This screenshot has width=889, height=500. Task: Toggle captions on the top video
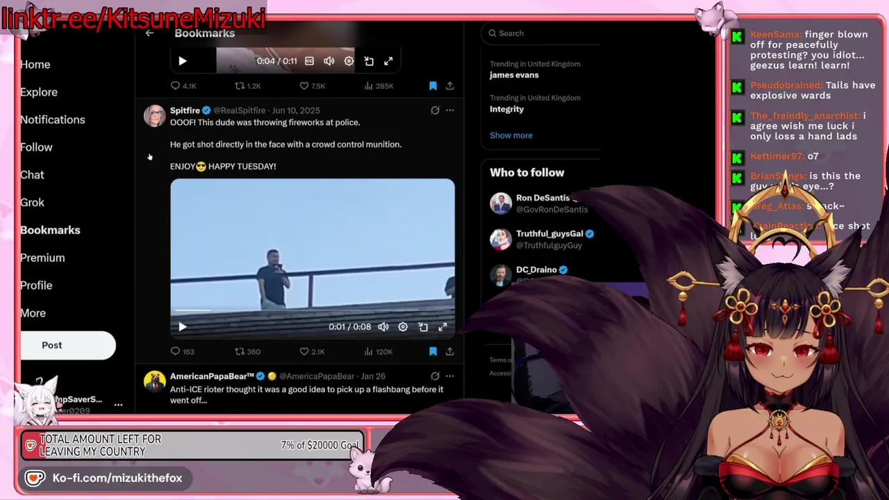(310, 61)
